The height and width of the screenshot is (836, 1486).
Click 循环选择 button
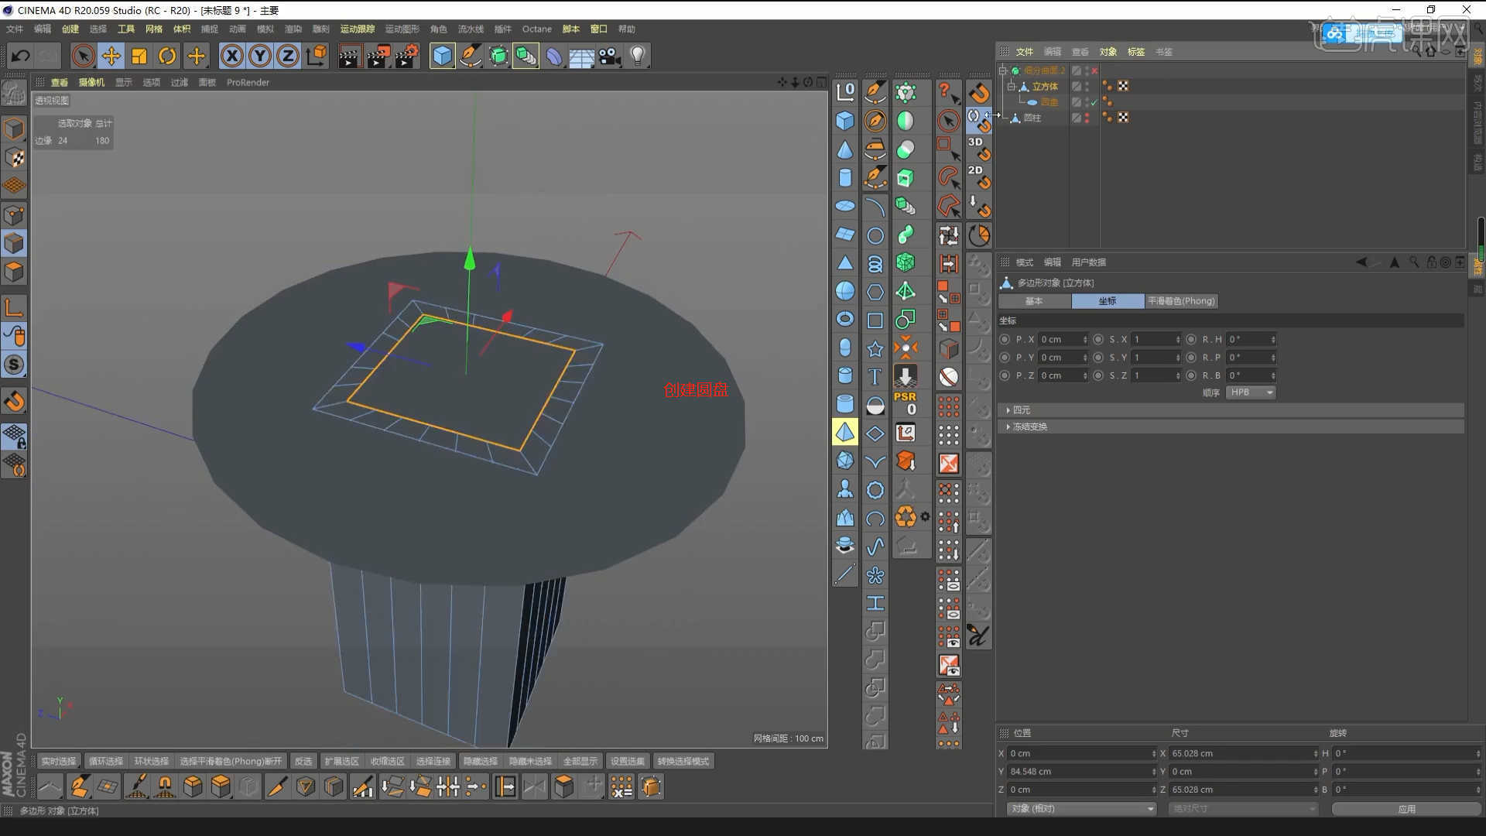[x=106, y=761]
